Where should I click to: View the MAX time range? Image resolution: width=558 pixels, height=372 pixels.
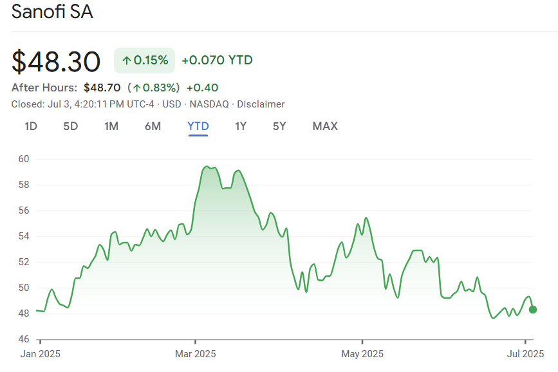click(325, 126)
